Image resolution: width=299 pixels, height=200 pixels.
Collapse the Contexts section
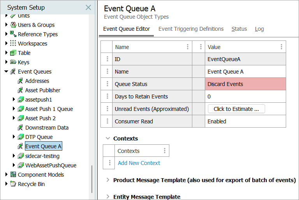[x=108, y=139]
